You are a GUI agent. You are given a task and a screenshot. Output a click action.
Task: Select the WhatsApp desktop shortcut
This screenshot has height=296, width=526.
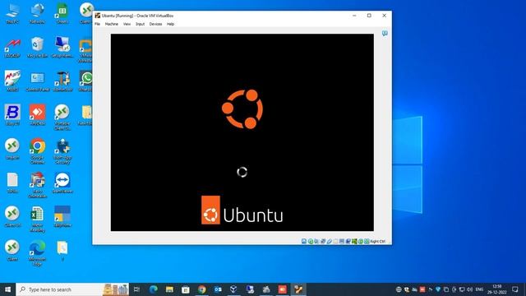86,81
